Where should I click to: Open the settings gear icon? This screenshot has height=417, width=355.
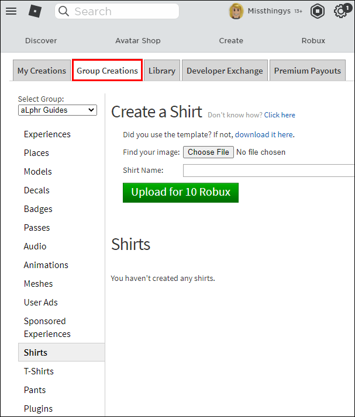340,12
